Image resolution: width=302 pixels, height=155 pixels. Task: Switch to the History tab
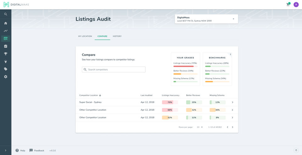point(117,36)
